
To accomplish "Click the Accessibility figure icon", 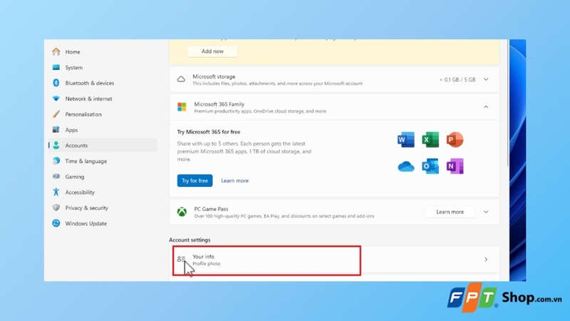I will click(56, 192).
